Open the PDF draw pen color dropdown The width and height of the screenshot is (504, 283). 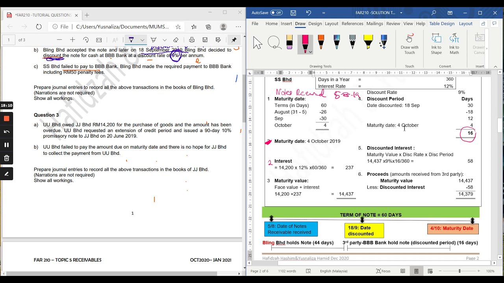pyautogui.click(x=143, y=40)
